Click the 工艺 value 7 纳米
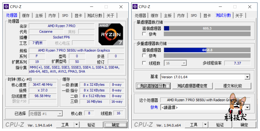 point(37,43)
